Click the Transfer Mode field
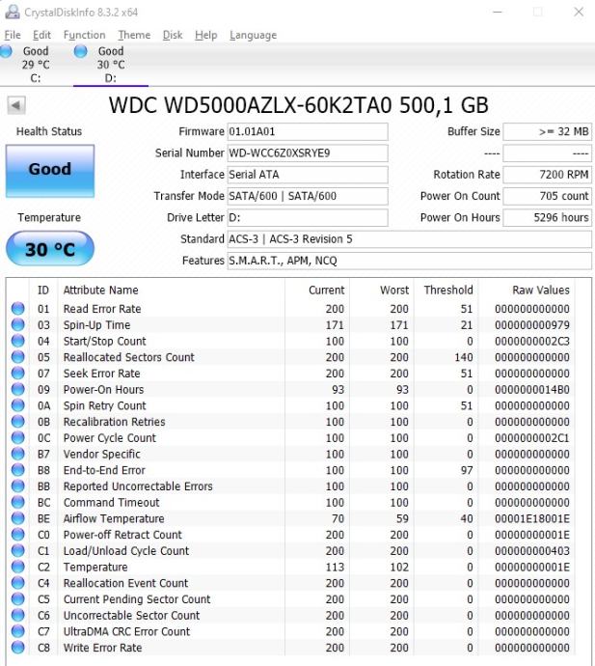The image size is (595, 666). click(x=308, y=196)
